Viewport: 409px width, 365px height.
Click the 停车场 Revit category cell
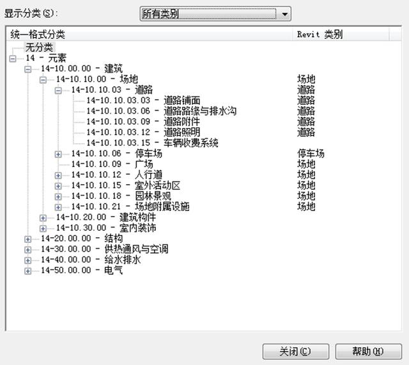311,153
